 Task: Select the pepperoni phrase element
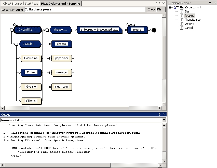[62, 58]
